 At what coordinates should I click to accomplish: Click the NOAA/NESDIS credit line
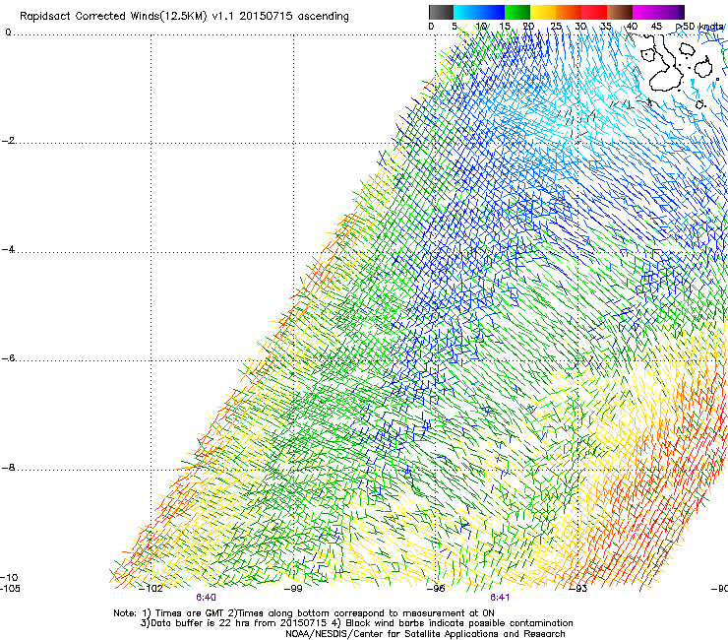click(x=425, y=634)
